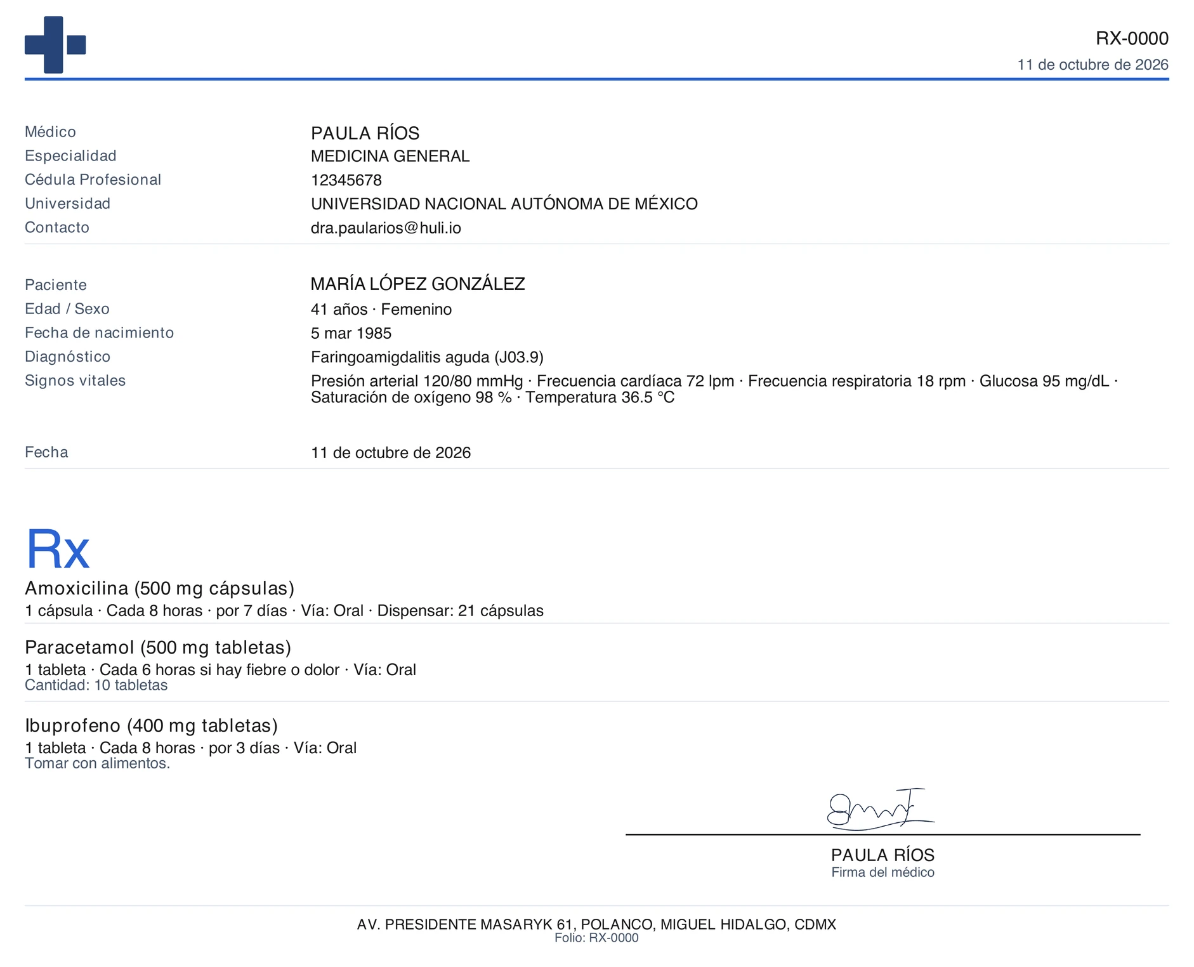Select patient name MARÍA LÓPEZ GONZÁLEZ
The height and width of the screenshot is (967, 1194).
coord(417,284)
